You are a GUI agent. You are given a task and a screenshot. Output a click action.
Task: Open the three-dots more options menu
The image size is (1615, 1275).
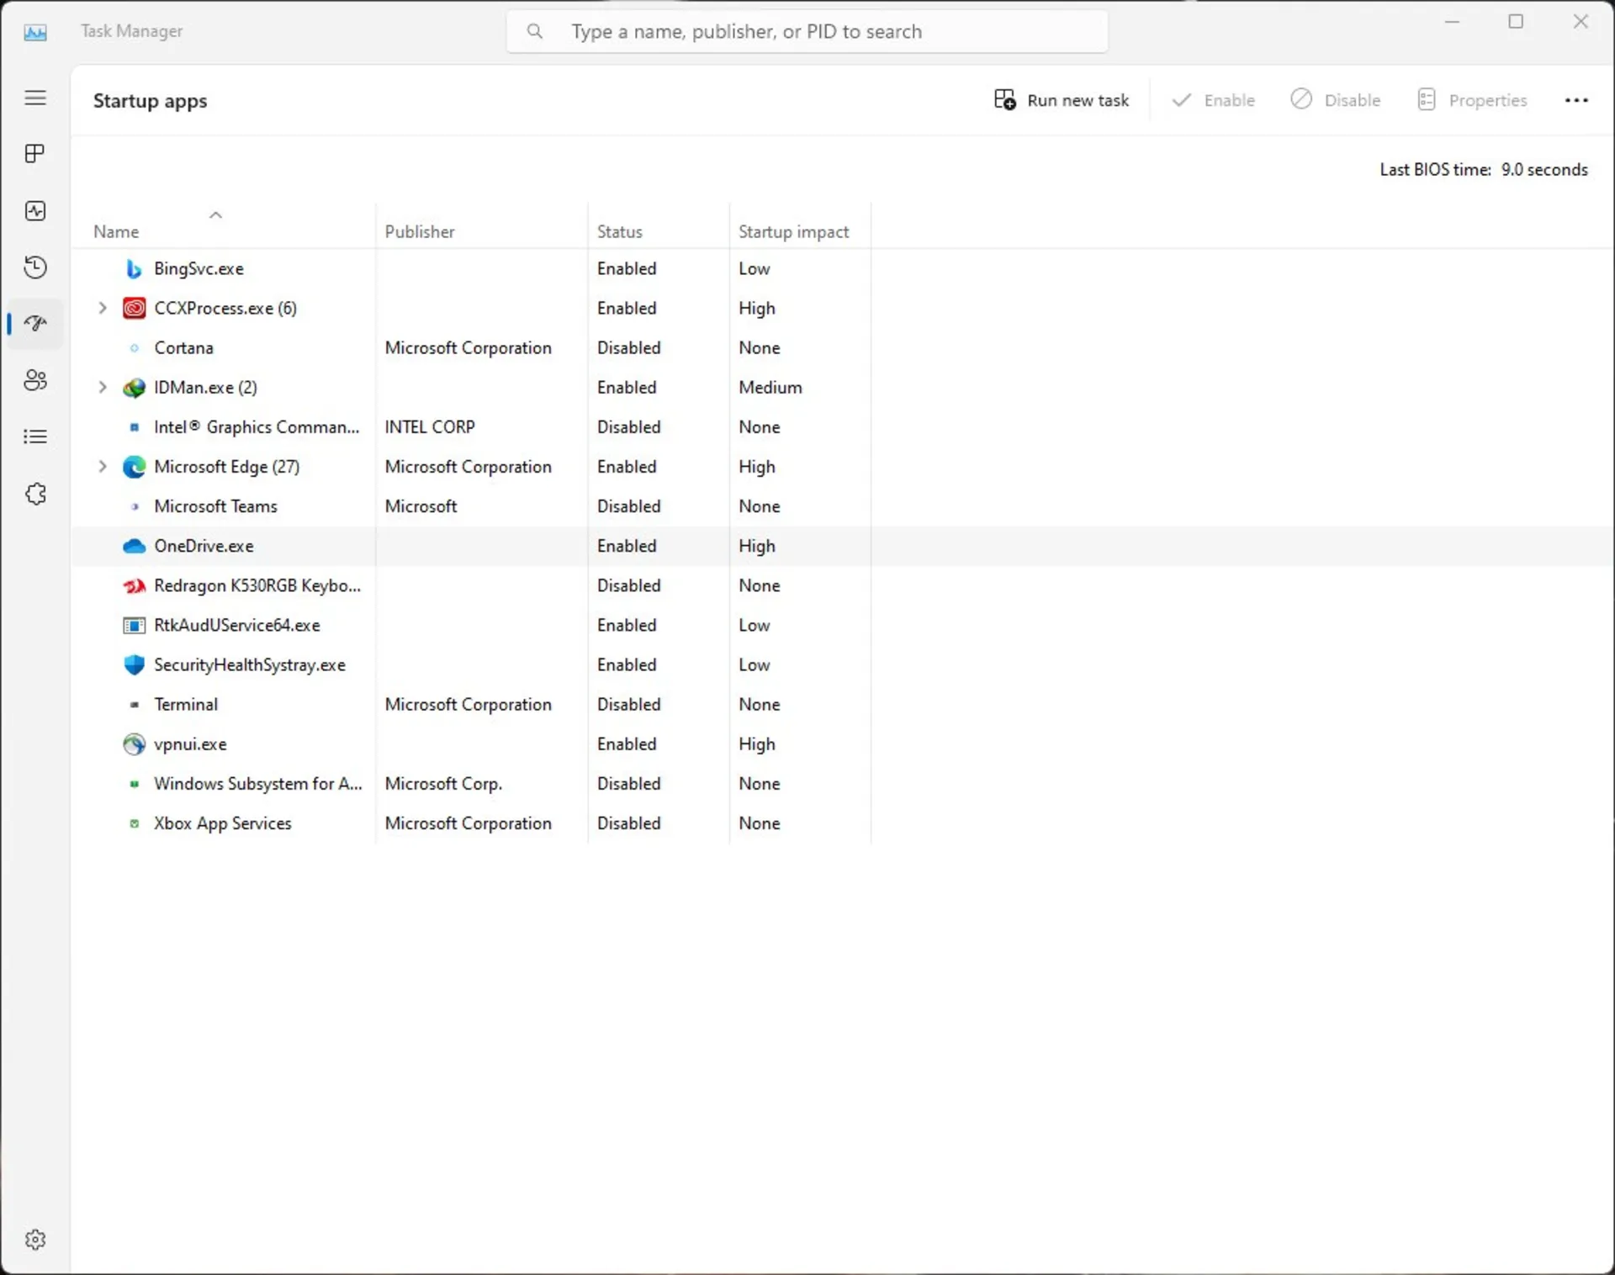[x=1575, y=100]
